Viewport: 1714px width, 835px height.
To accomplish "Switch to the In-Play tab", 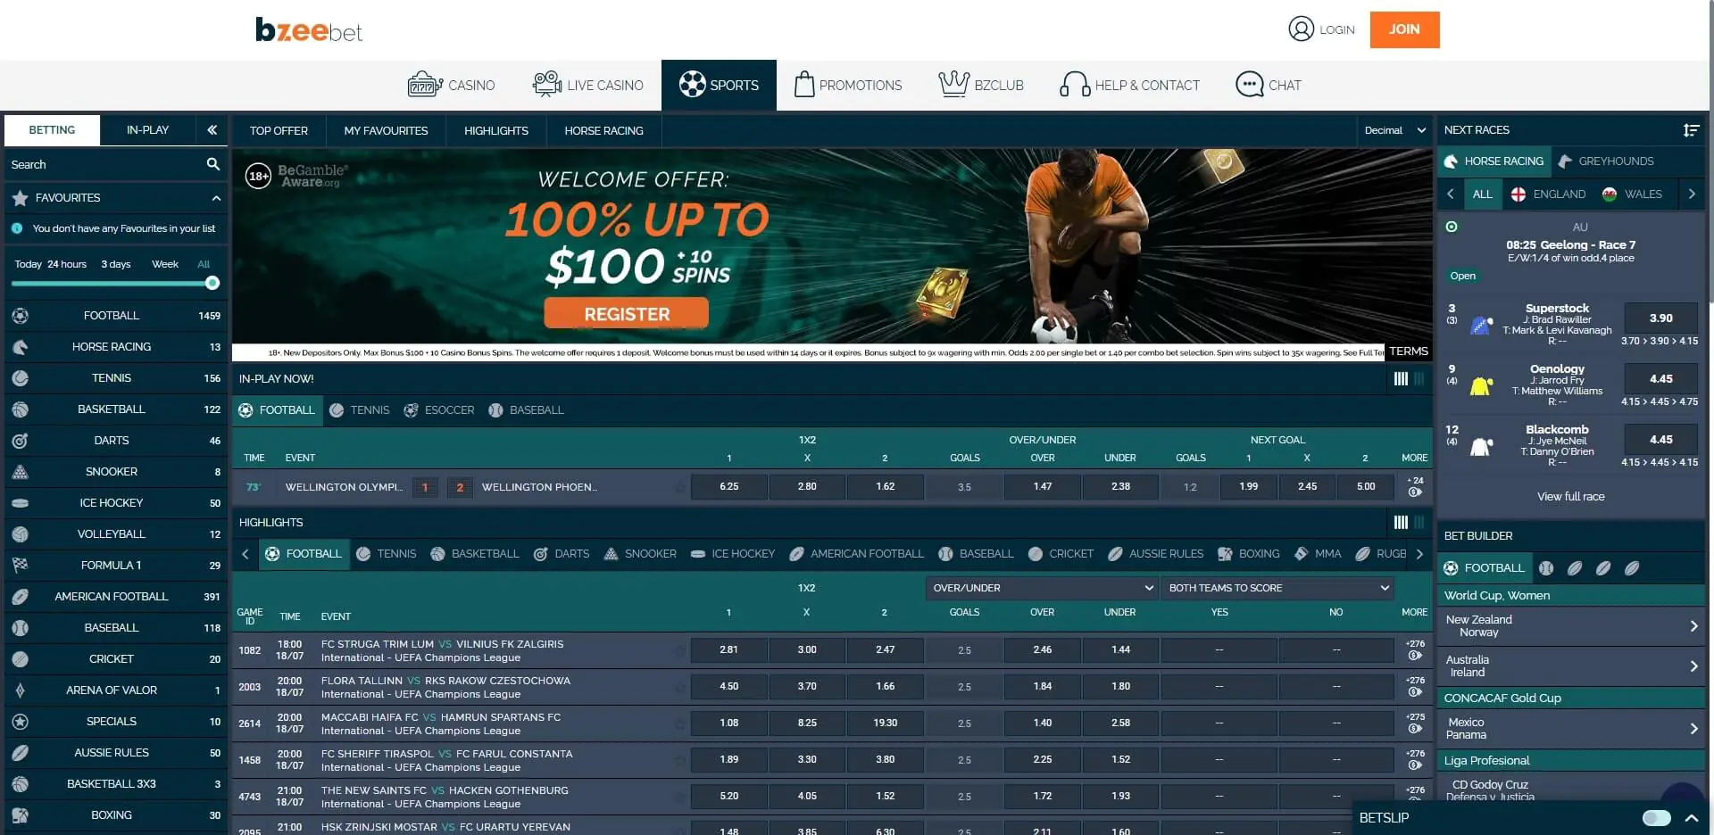I will (146, 129).
